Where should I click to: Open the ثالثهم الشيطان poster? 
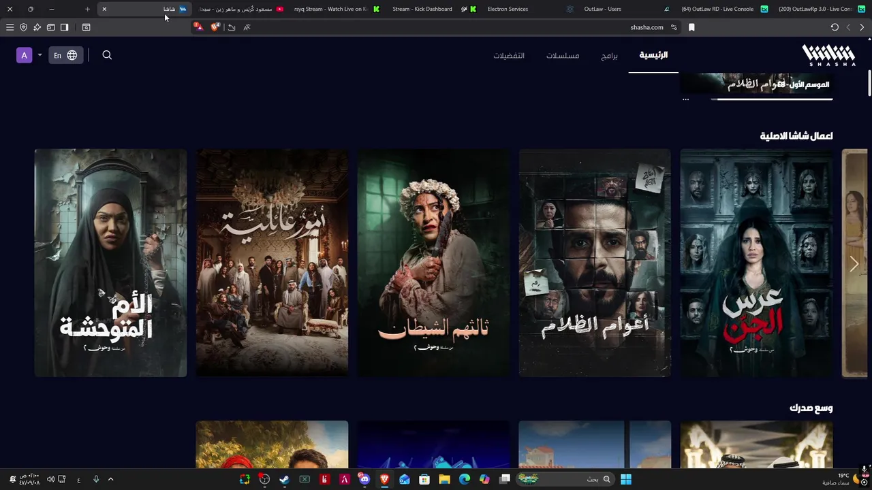tap(433, 263)
